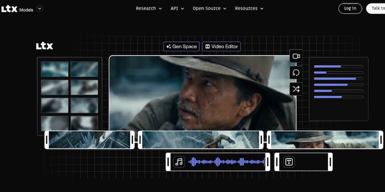385x192 pixels.
Task: Select the man in hat timeline clip
Action: 325,140
